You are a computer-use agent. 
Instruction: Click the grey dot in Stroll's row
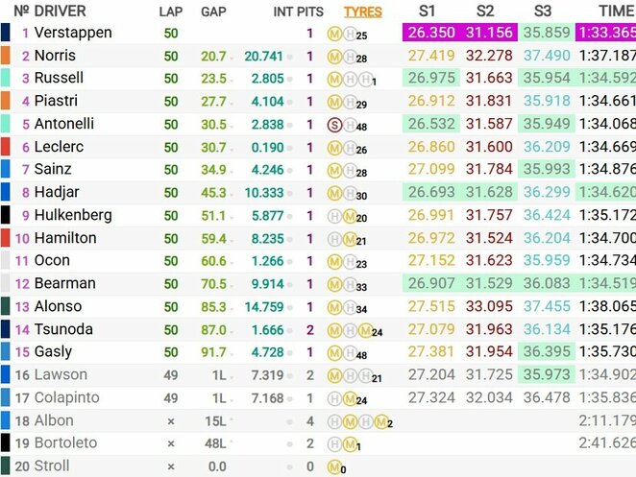[x=289, y=467]
